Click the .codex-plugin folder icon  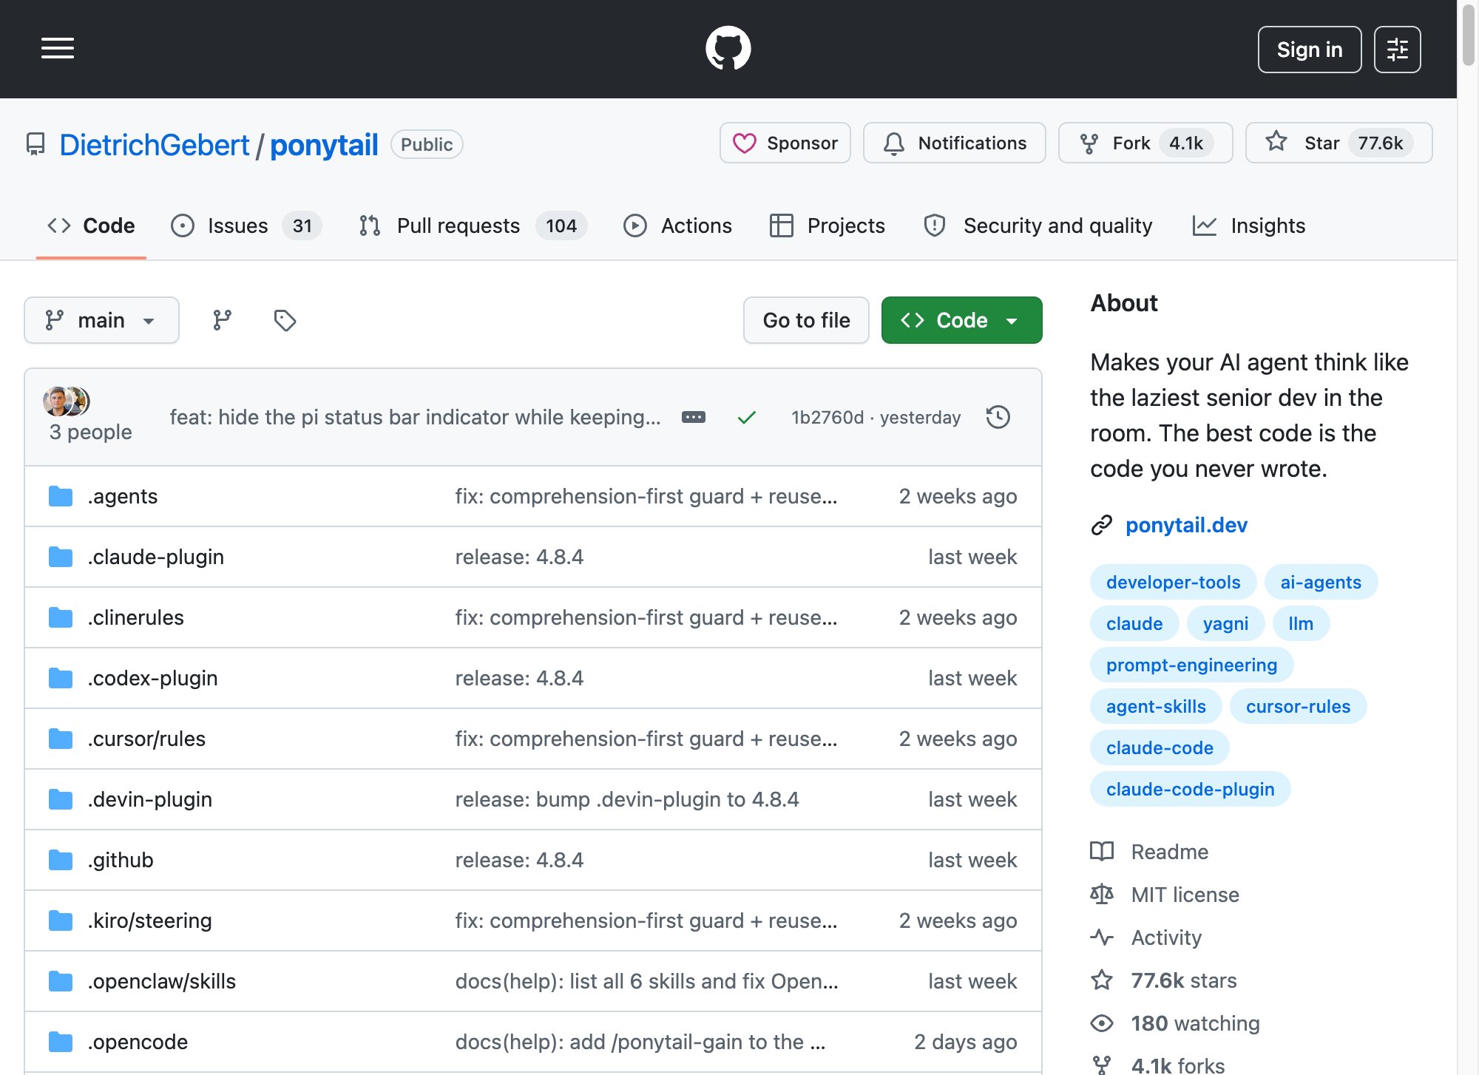61,678
